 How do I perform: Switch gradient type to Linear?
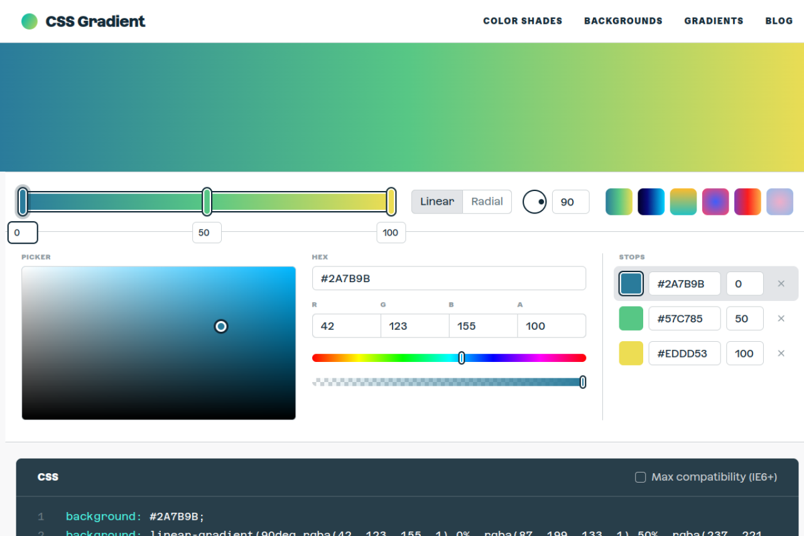[437, 202]
